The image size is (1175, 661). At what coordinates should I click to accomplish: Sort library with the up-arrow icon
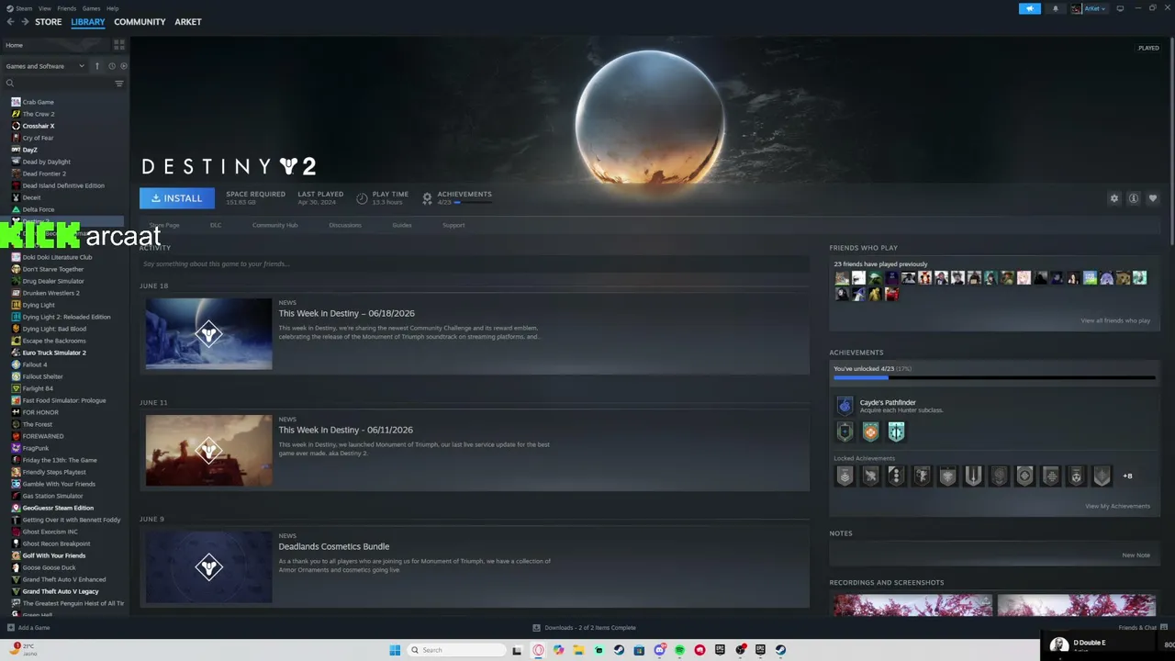97,66
